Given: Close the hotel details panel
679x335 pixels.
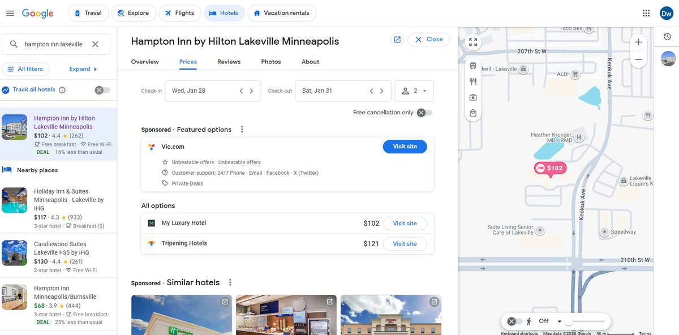Looking at the screenshot, I should (x=428, y=40).
